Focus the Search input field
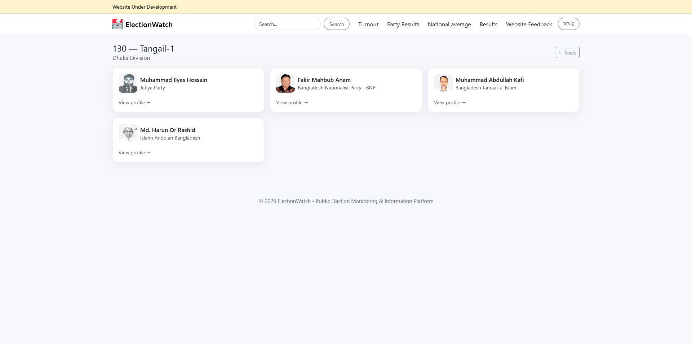 pyautogui.click(x=287, y=24)
